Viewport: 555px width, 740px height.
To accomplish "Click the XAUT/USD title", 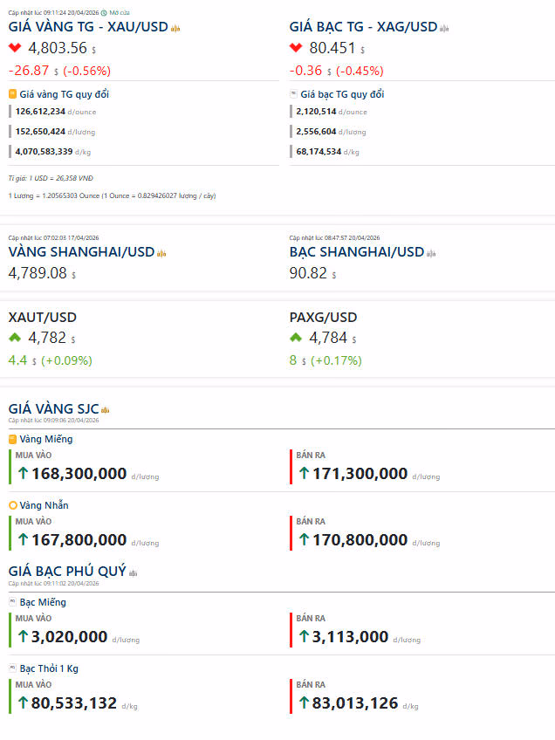I will coord(43,317).
